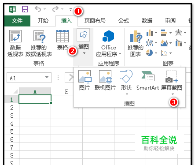Insert a column chart
The image size is (195, 165).
pyautogui.click(x=150, y=33)
